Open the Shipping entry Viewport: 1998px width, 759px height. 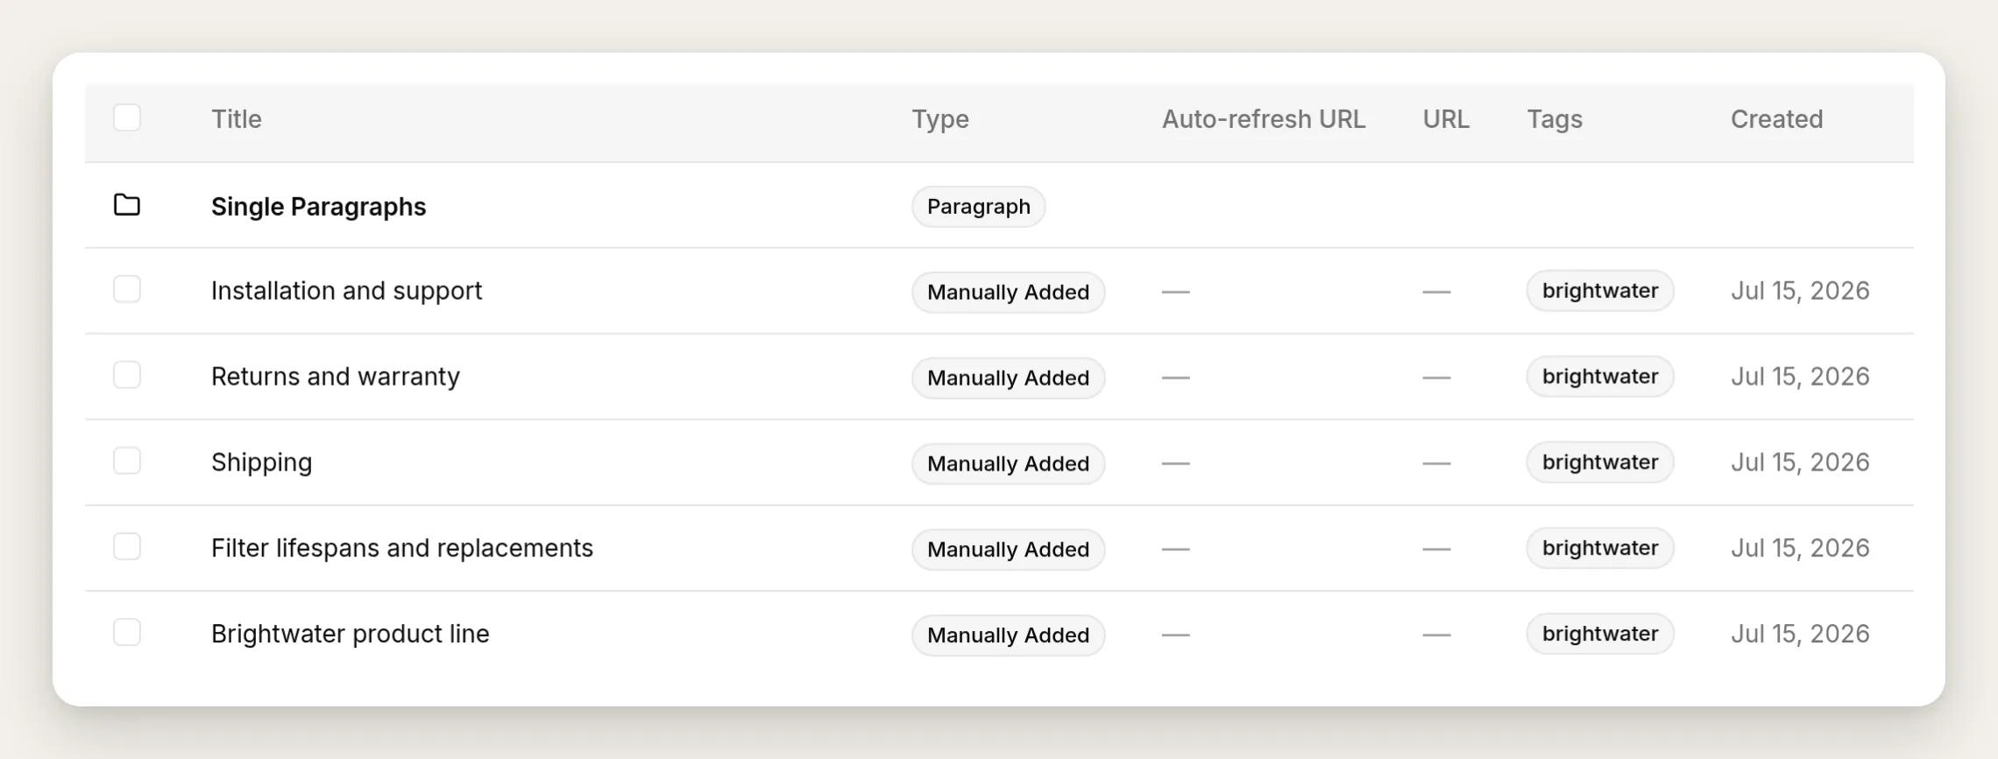click(x=261, y=463)
